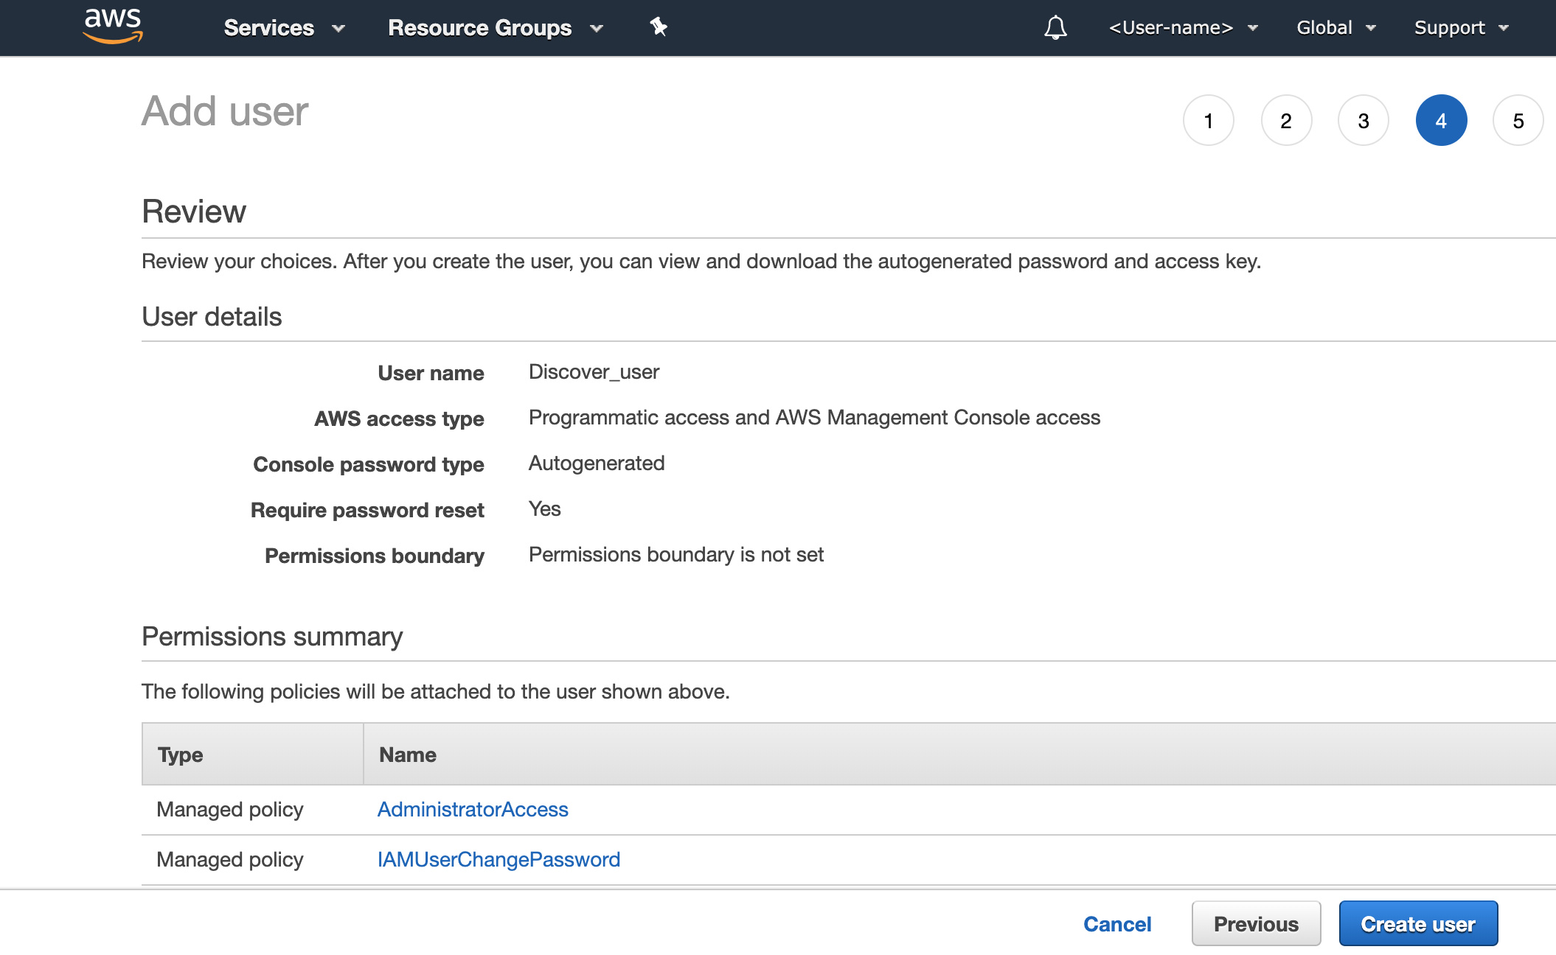
Task: Click the User details heading
Action: pyautogui.click(x=212, y=316)
